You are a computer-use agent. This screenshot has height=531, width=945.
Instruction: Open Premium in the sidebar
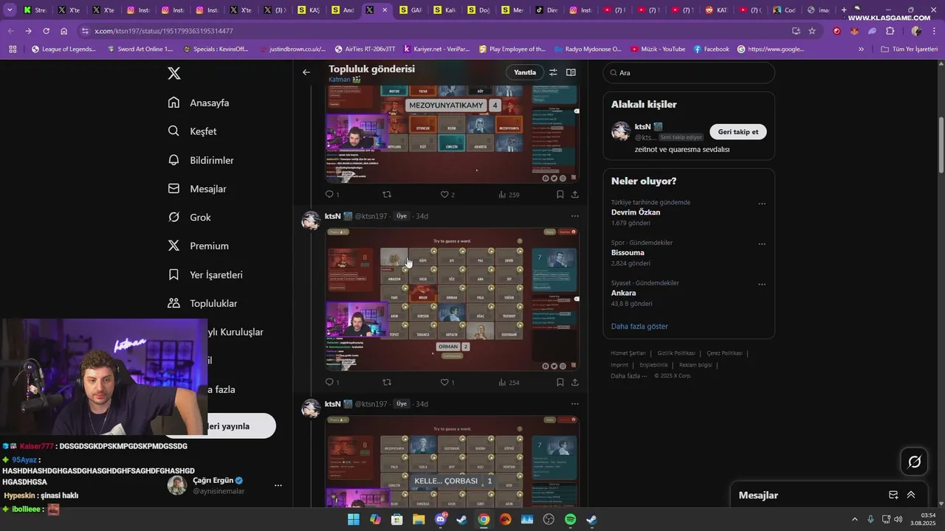(198, 246)
